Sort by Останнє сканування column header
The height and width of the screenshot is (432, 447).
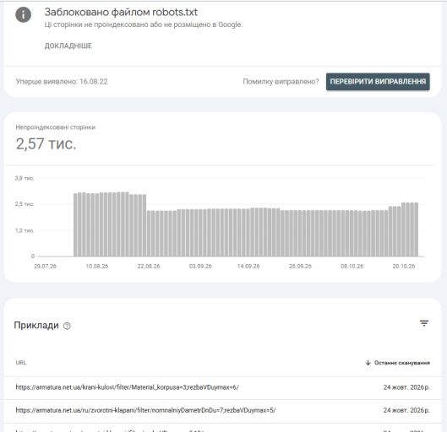pos(402,363)
